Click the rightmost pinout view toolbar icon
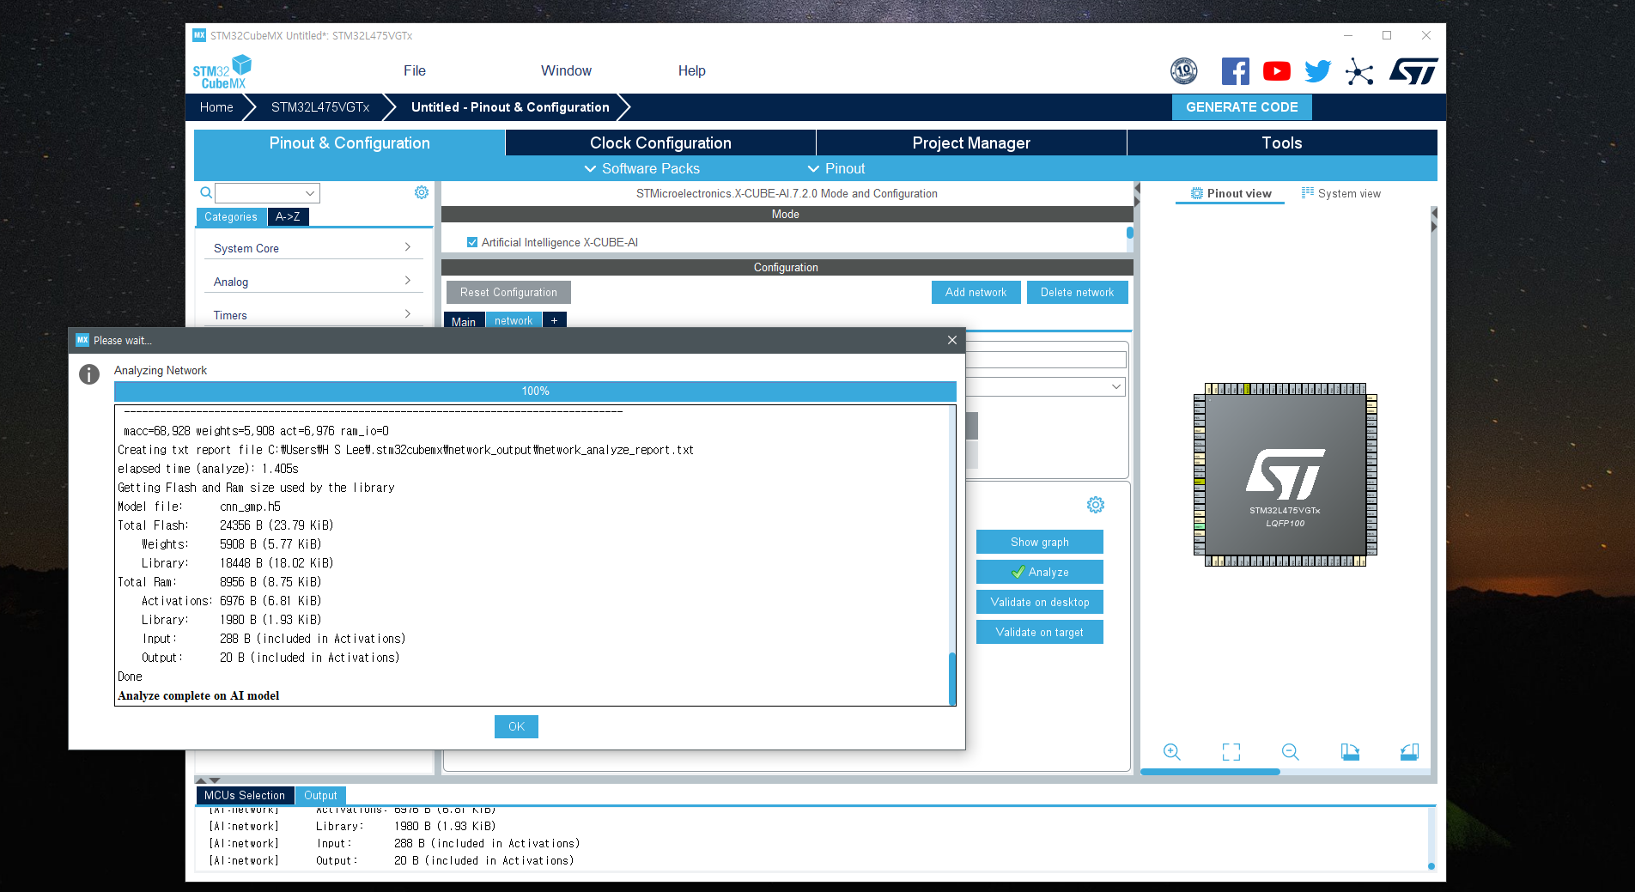The height and width of the screenshot is (892, 1635). [1409, 752]
